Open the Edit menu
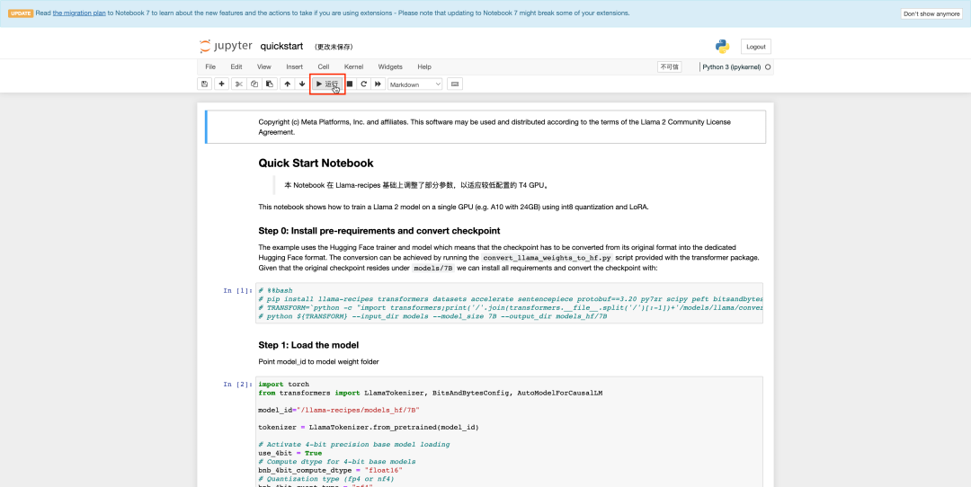The image size is (971, 487). (236, 66)
